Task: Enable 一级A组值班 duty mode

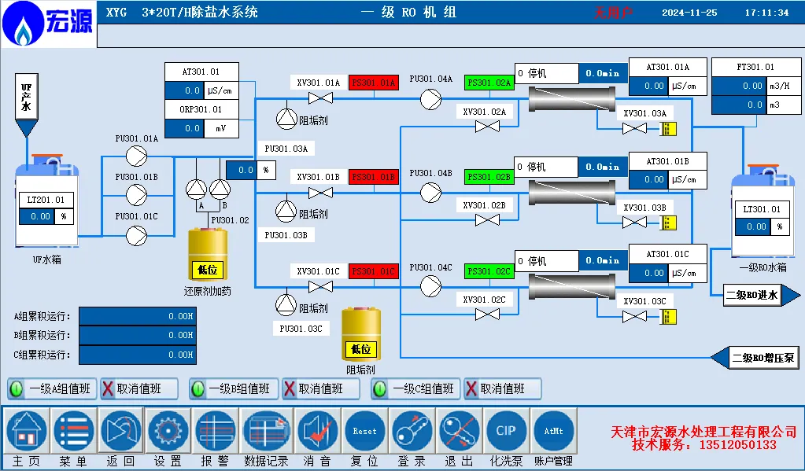Action: click(52, 388)
